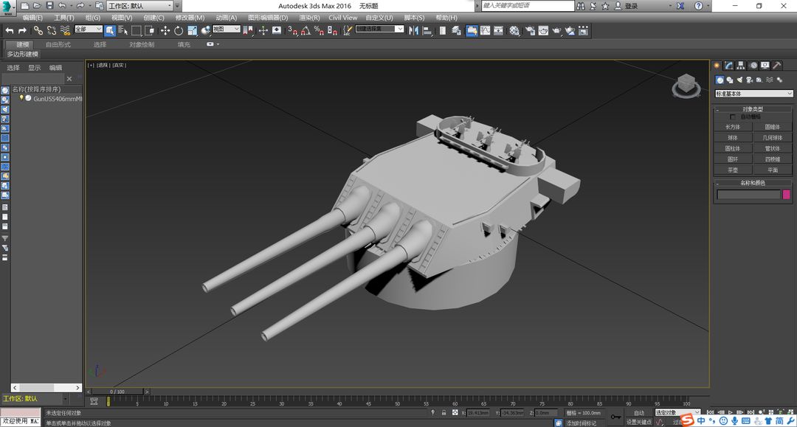Switch to the Hierarchy command panel tab
The width and height of the screenshot is (797, 427).
[741, 66]
